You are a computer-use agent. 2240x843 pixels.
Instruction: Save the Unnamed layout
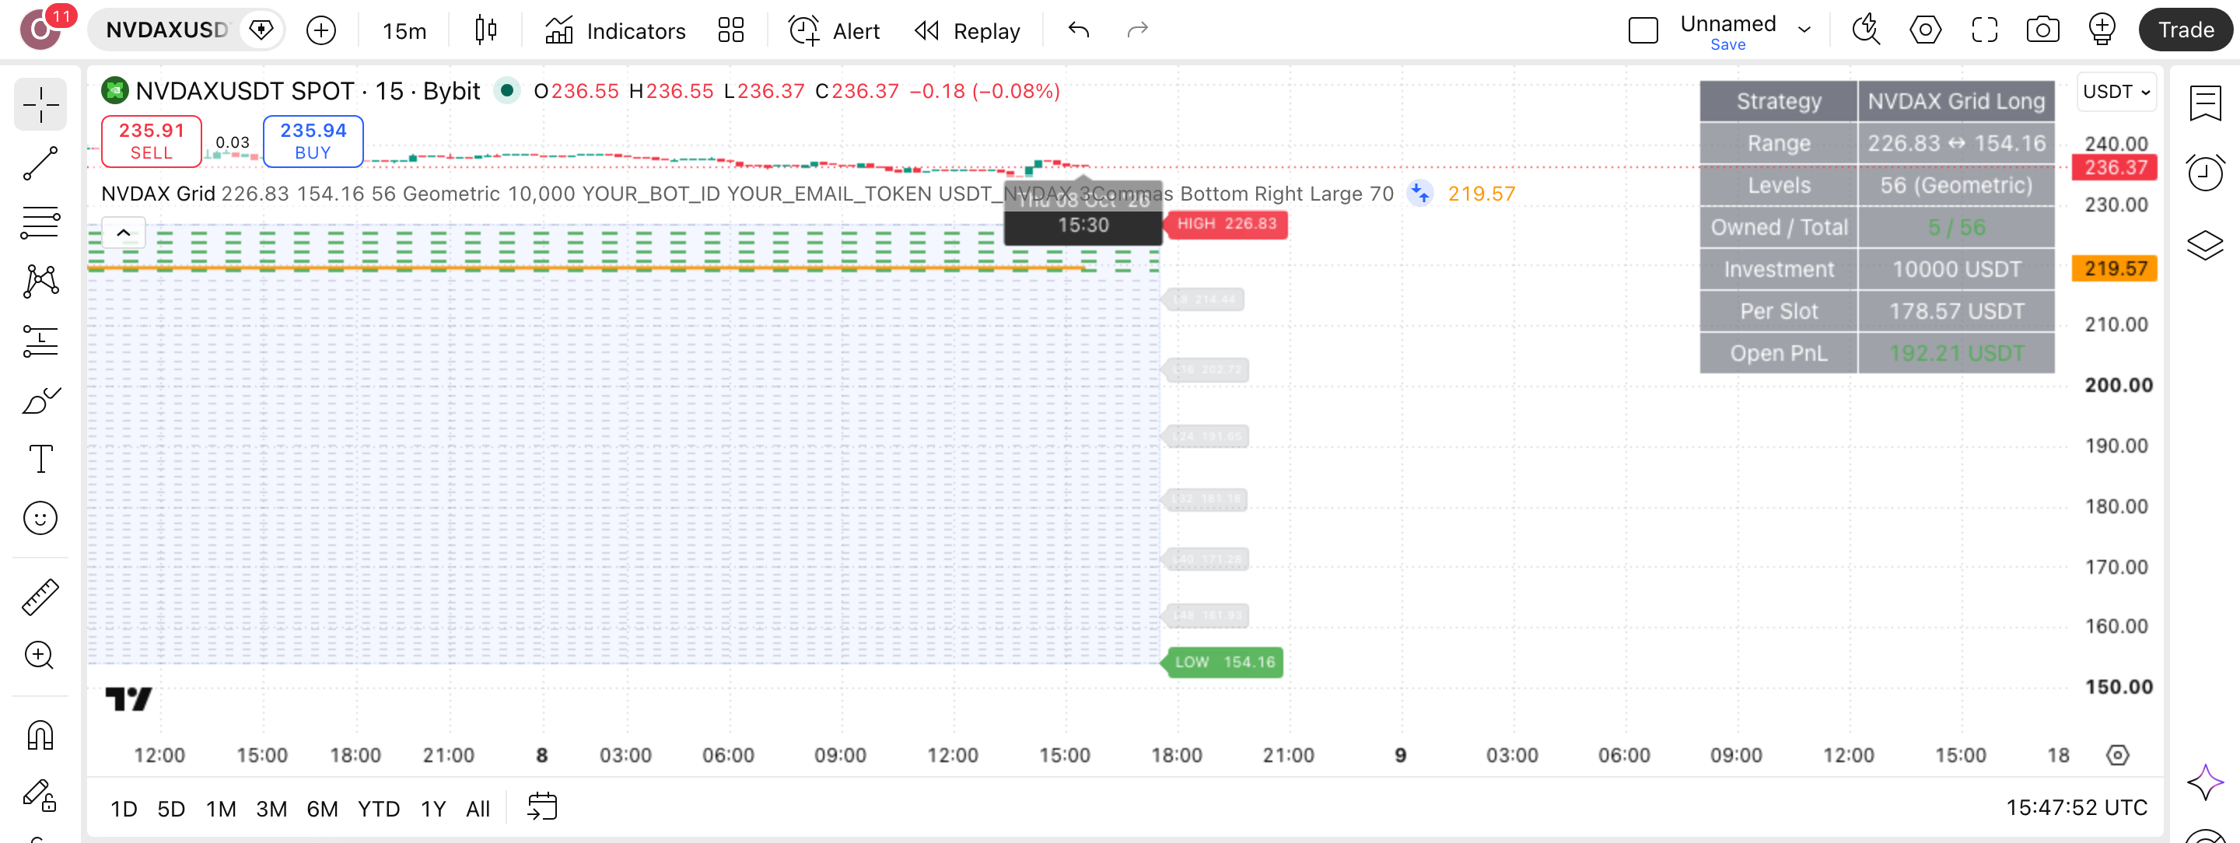pos(1727,45)
